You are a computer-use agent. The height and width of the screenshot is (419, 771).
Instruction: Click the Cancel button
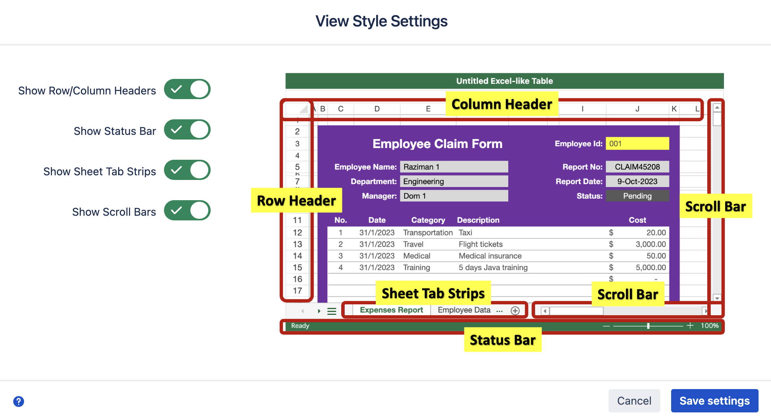pyautogui.click(x=634, y=401)
